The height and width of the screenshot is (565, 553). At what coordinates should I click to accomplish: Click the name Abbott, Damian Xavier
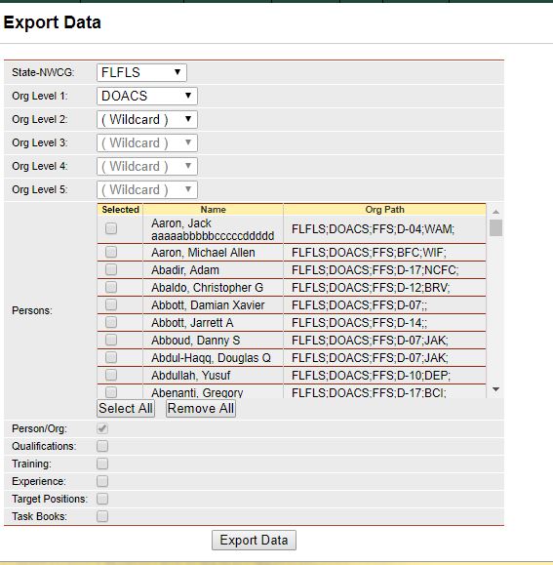click(208, 305)
